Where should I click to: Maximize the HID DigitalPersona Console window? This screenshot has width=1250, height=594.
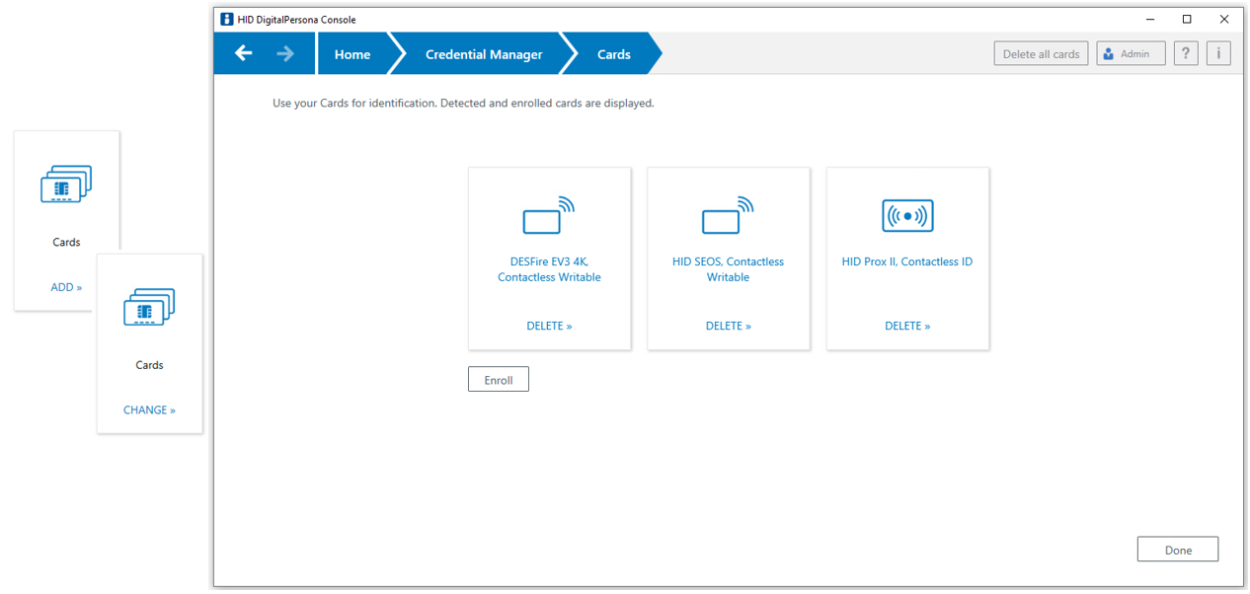(1187, 19)
